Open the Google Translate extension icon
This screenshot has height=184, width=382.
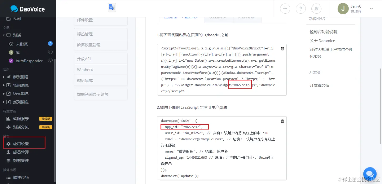pyautogui.click(x=112, y=7)
